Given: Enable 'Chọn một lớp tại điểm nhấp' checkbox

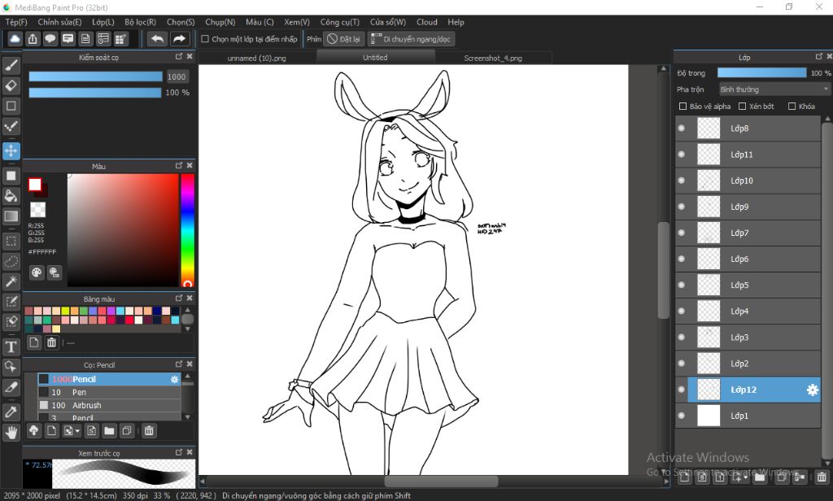Looking at the screenshot, I should (204, 39).
